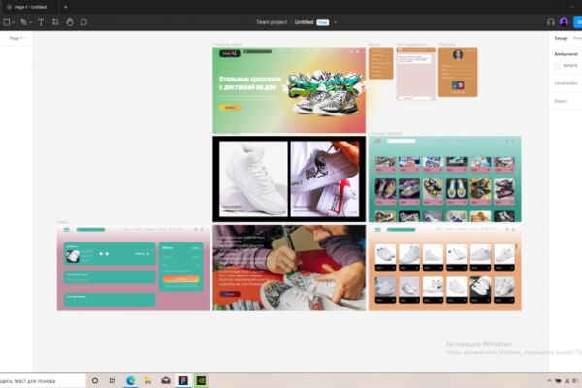Open File Explorer from the taskbar
The width and height of the screenshot is (582, 388).
click(x=148, y=380)
